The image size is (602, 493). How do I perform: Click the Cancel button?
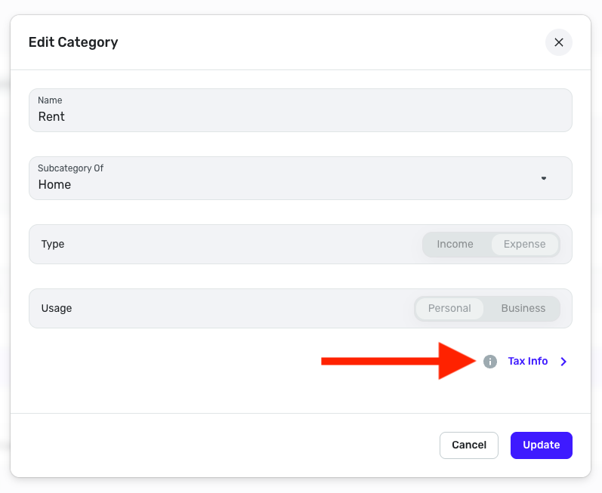point(468,445)
